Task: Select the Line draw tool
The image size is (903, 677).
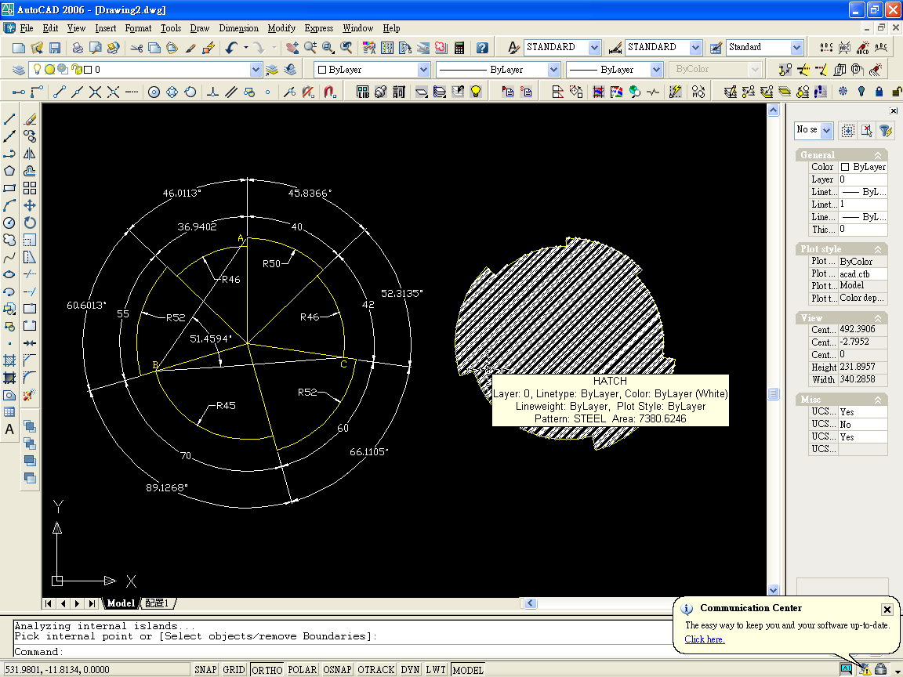Action: pyautogui.click(x=10, y=120)
